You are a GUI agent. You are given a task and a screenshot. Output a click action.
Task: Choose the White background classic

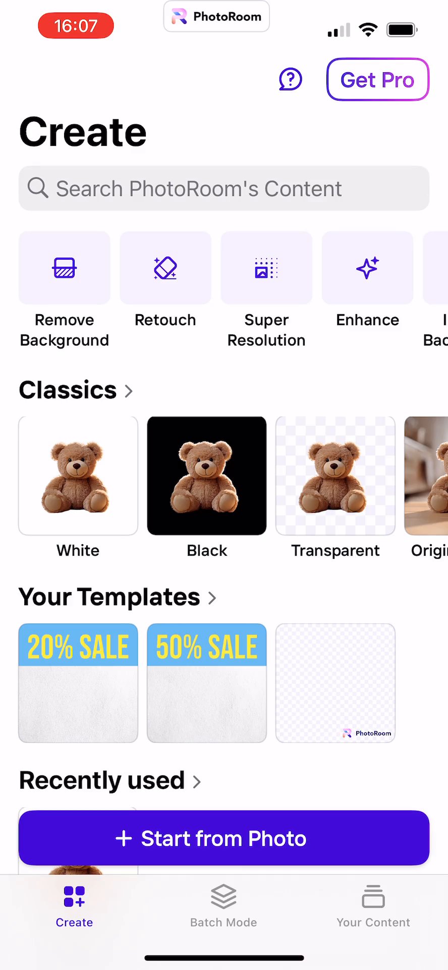pyautogui.click(x=78, y=476)
